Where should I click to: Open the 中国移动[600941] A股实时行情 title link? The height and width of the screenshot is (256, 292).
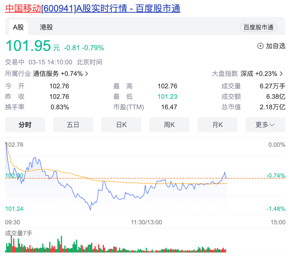[92, 9]
